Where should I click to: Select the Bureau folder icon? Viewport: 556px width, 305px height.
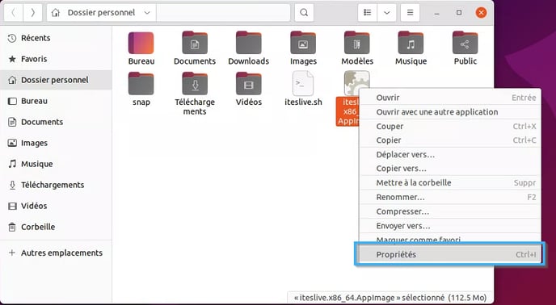(x=141, y=43)
